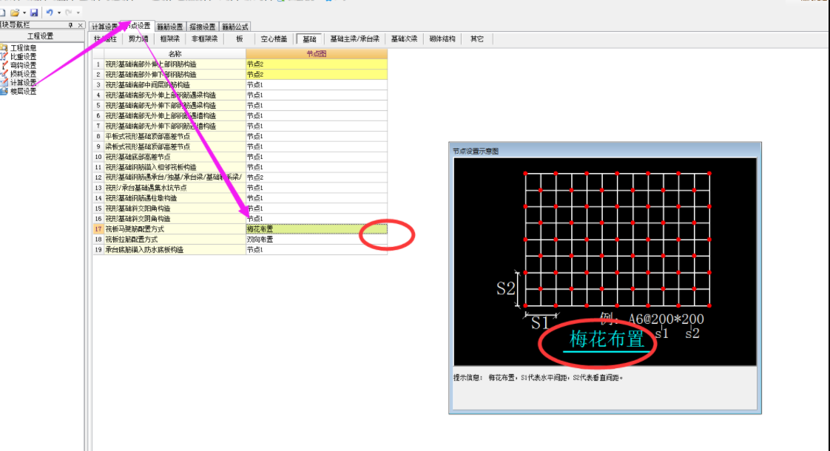This screenshot has height=451, width=830.
Task: Select row 17 筏板马凳筋配置方式 name cell
Action: coord(175,229)
